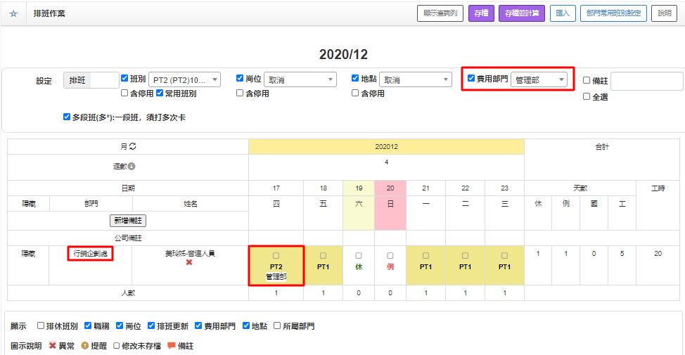Image resolution: width=685 pixels, height=355 pixels.
Task: Toggle display 排休班別 checkbox
Action: (x=41, y=325)
